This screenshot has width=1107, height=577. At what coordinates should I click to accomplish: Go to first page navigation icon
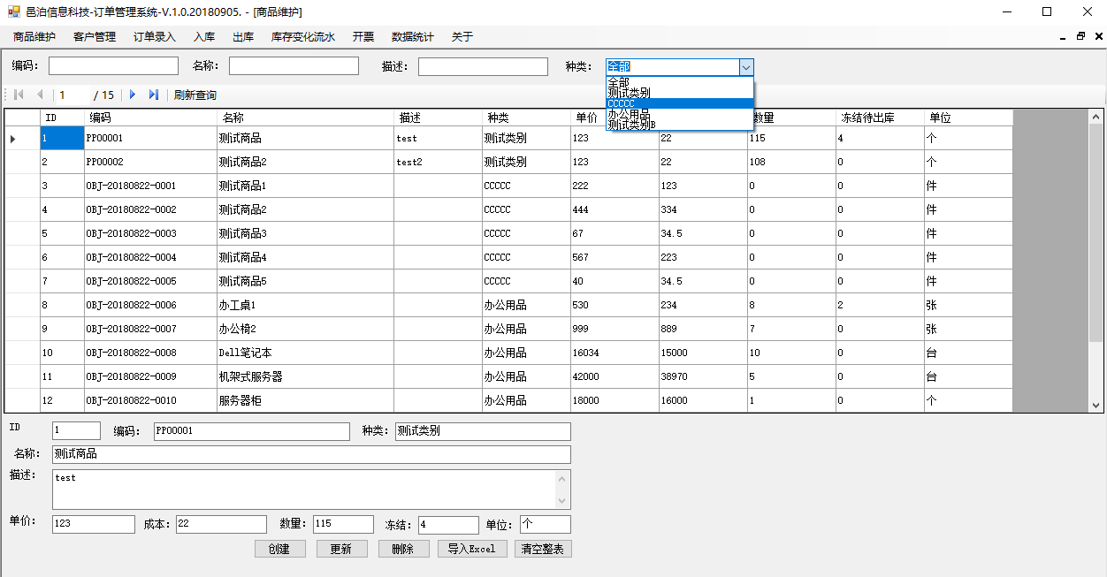pos(19,95)
